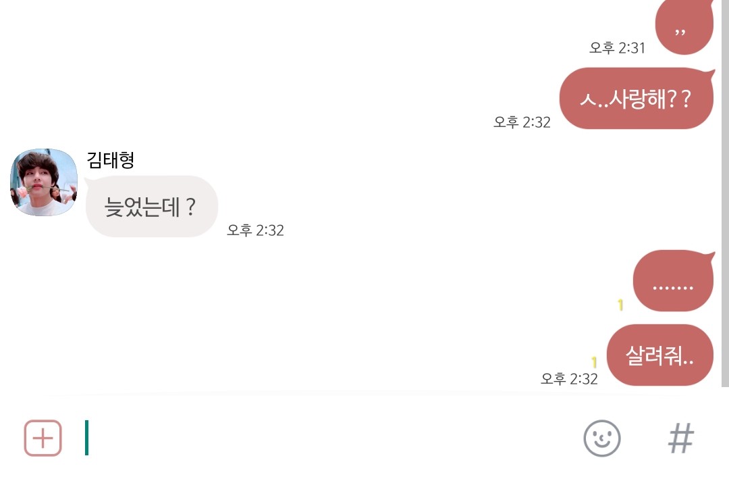Image resolution: width=729 pixels, height=481 pixels.
Task: Click the 오후 2:31 timestamp
Action: pos(618,48)
